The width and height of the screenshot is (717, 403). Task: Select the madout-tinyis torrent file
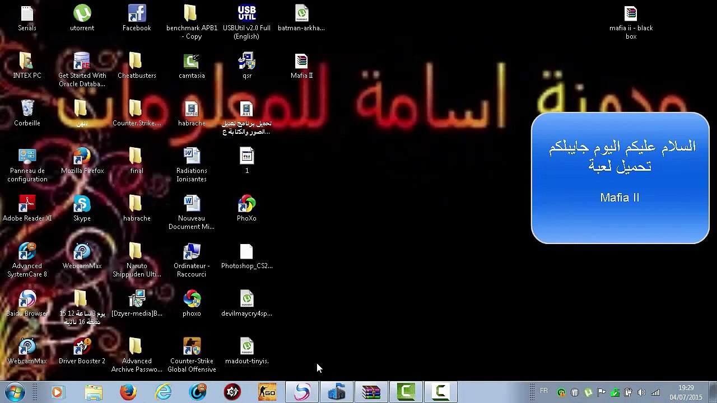[x=246, y=352]
